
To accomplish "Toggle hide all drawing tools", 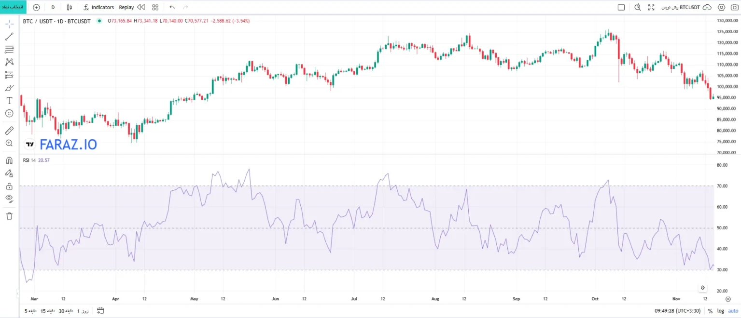I will pos(9,199).
